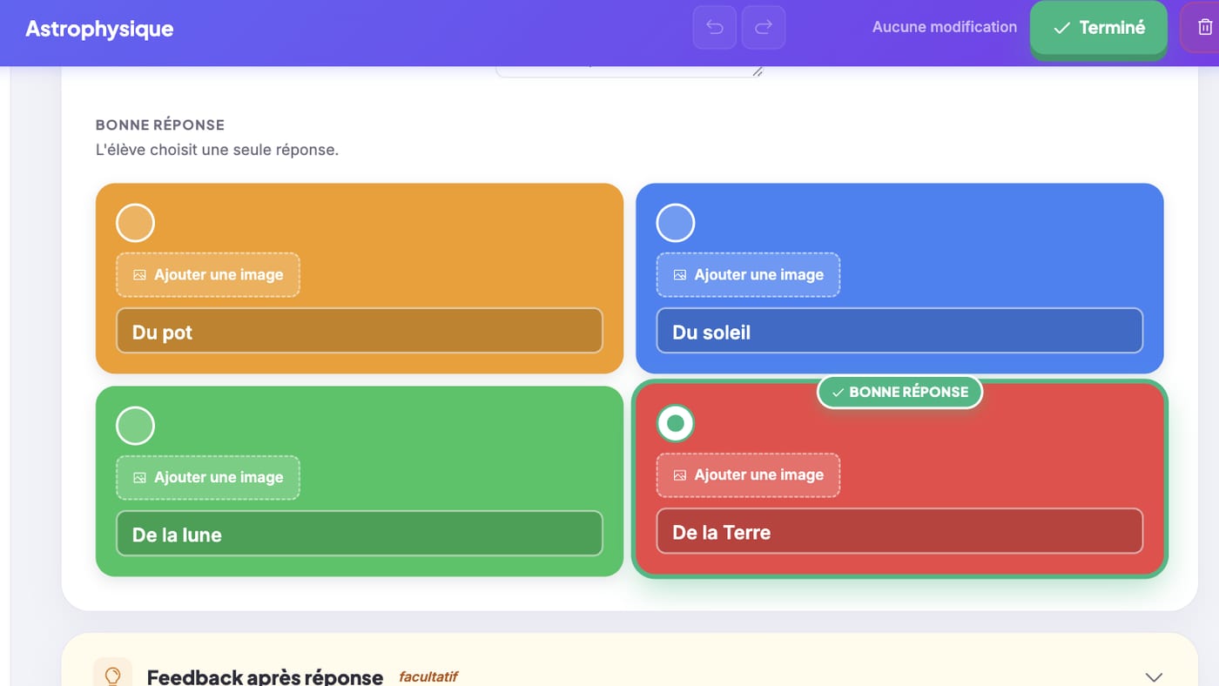Click the "BONNE RÉPONSE" section heading
This screenshot has width=1219, height=686.
tap(160, 124)
